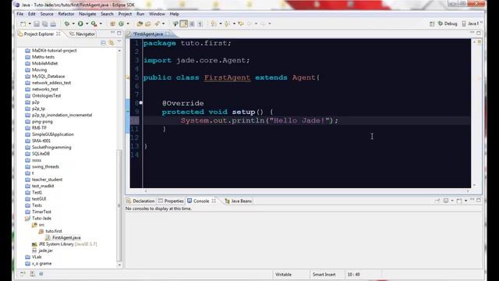Click the Save icon in the toolbar

pos(37,23)
